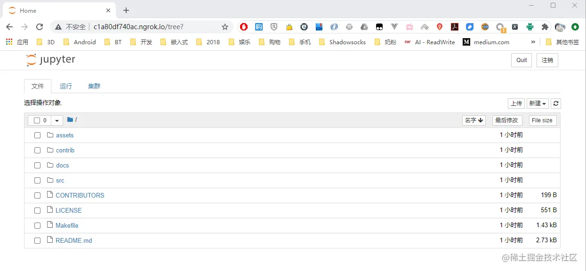Click the blue shopping extension icon

(x=259, y=27)
